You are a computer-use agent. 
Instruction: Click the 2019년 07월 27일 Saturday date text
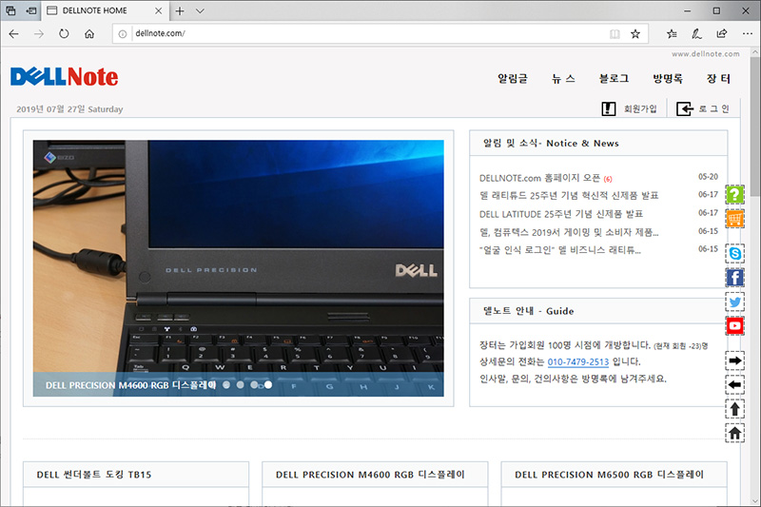coord(69,109)
